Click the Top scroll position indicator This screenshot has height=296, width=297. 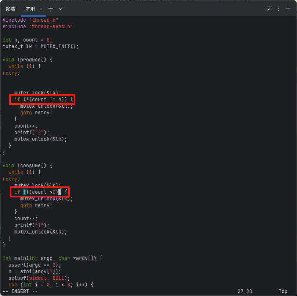[x=283, y=291]
